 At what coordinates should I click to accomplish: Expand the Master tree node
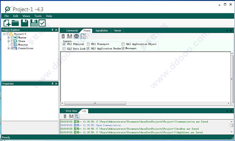(9, 37)
